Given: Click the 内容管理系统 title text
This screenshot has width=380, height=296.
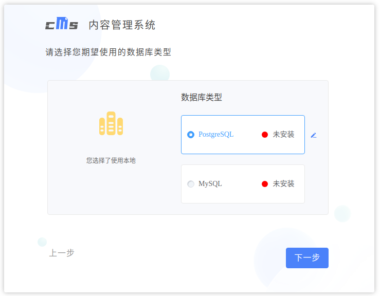Looking at the screenshot, I should click(x=122, y=25).
